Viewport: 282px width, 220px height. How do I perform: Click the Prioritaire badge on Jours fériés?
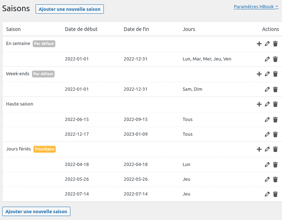[x=45, y=149]
